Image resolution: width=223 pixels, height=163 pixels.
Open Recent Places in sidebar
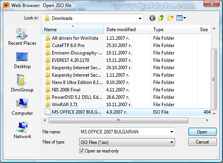(x=22, y=37)
